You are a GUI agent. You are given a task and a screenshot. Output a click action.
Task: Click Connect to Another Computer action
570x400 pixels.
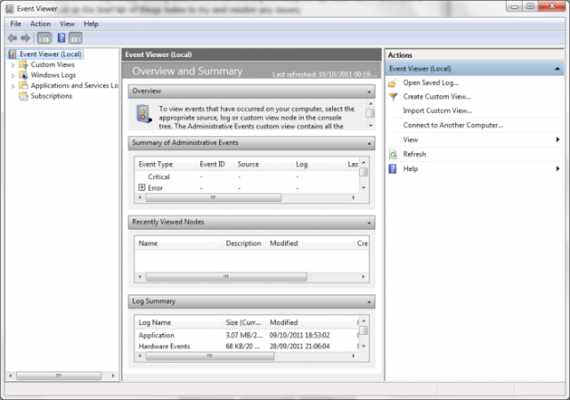pyautogui.click(x=453, y=125)
